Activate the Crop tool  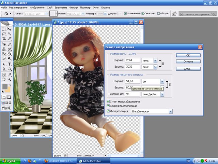click(4, 39)
